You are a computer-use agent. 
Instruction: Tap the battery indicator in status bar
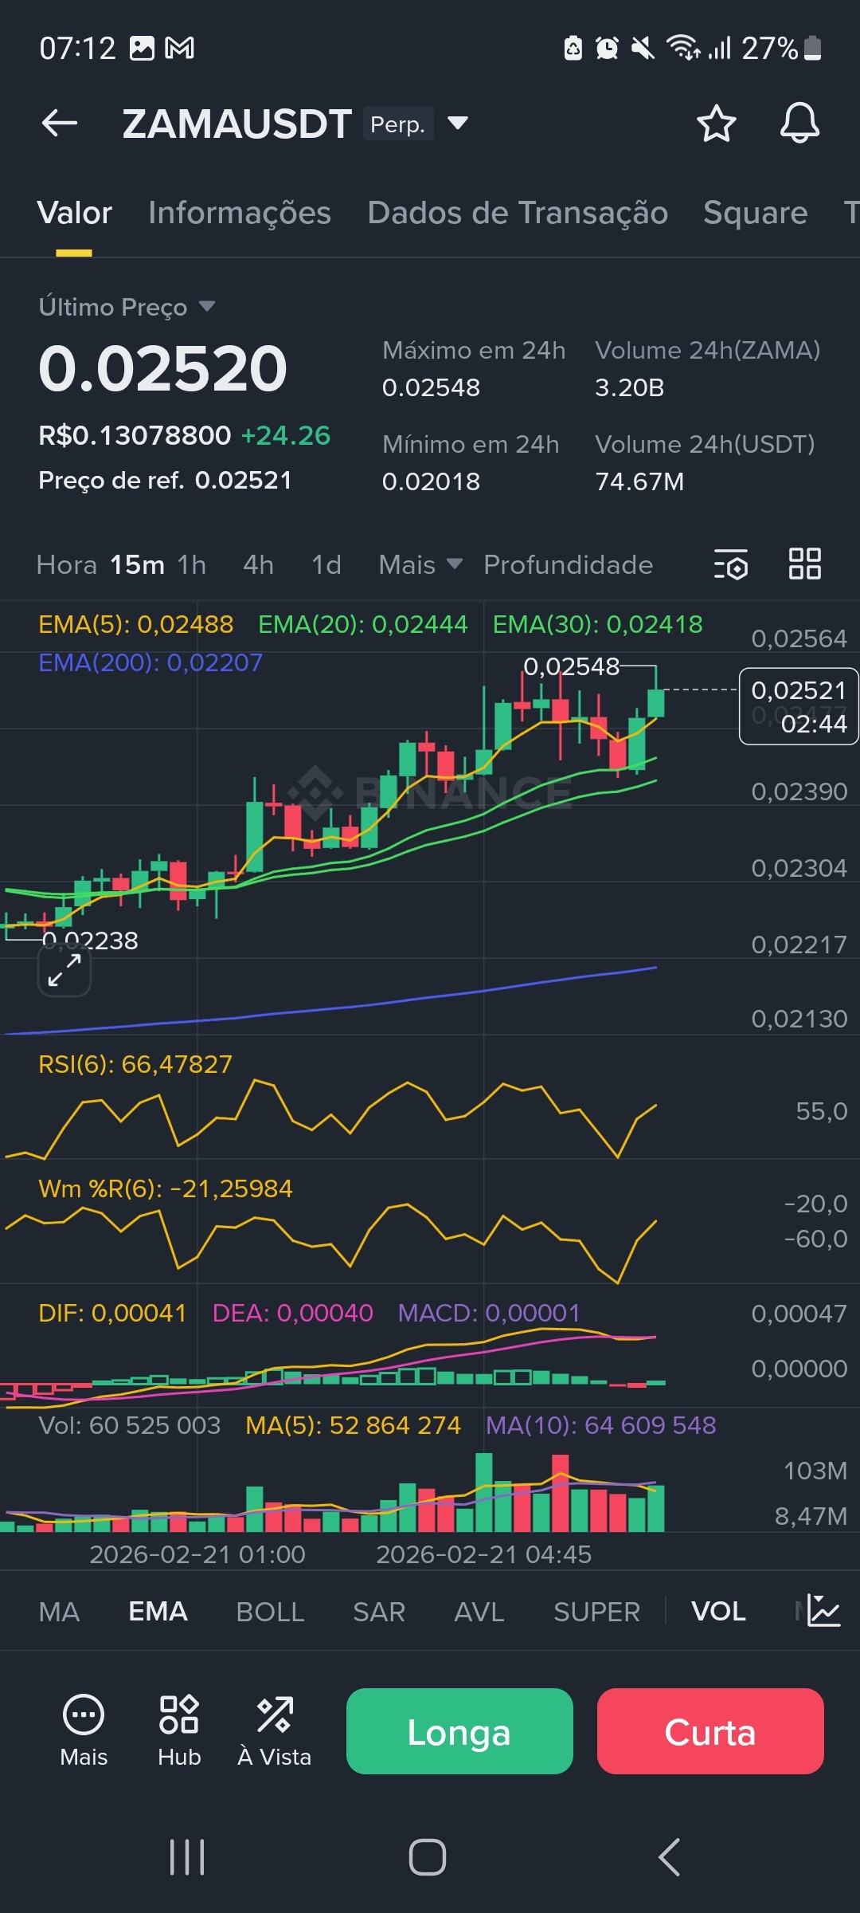click(x=813, y=48)
